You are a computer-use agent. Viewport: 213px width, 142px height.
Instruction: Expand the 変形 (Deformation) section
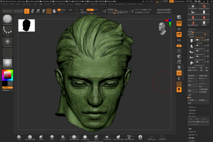pos(190,129)
